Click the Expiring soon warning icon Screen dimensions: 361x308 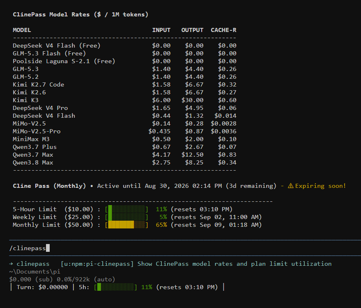coord(290,186)
